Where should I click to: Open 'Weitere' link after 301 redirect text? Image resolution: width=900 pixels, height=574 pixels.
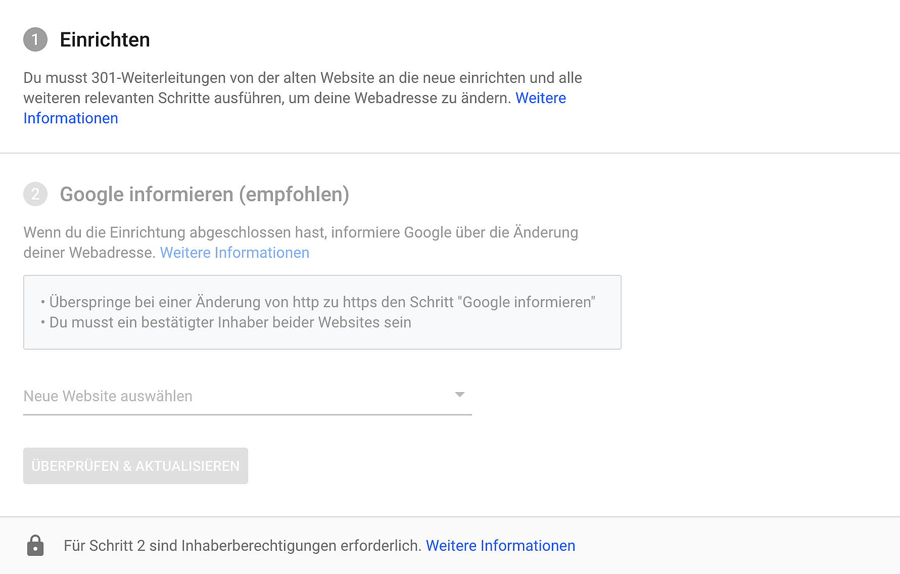coord(540,98)
